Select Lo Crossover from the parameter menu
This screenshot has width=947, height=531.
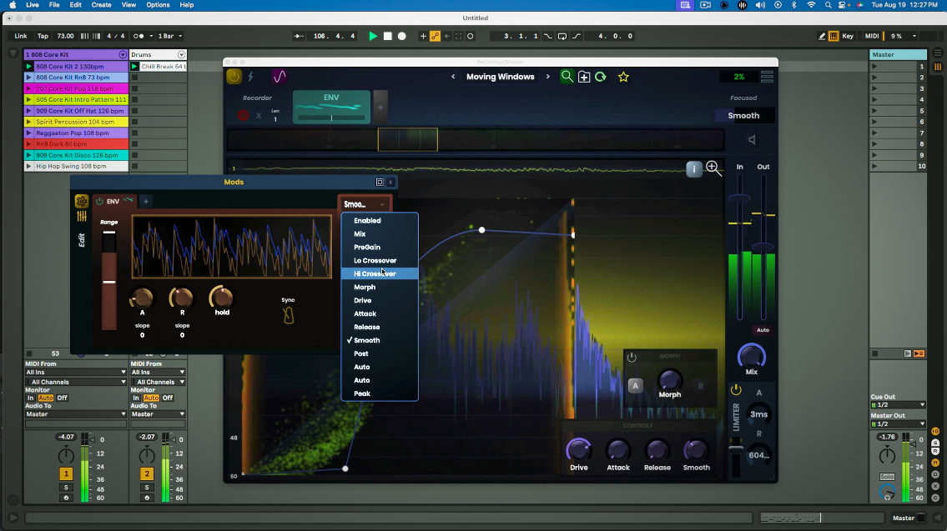pos(374,260)
